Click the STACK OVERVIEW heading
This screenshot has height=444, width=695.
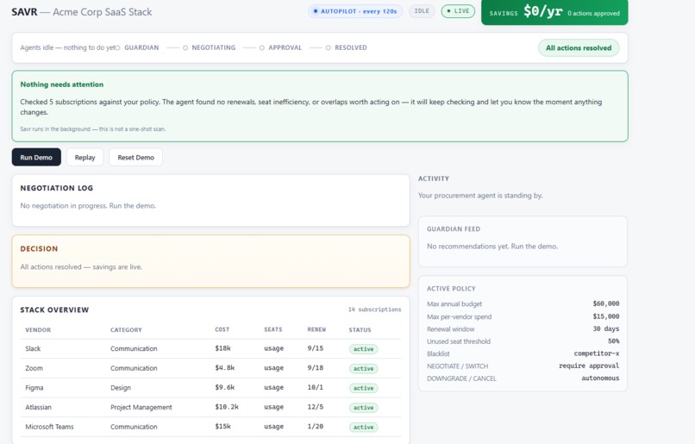pyautogui.click(x=54, y=310)
